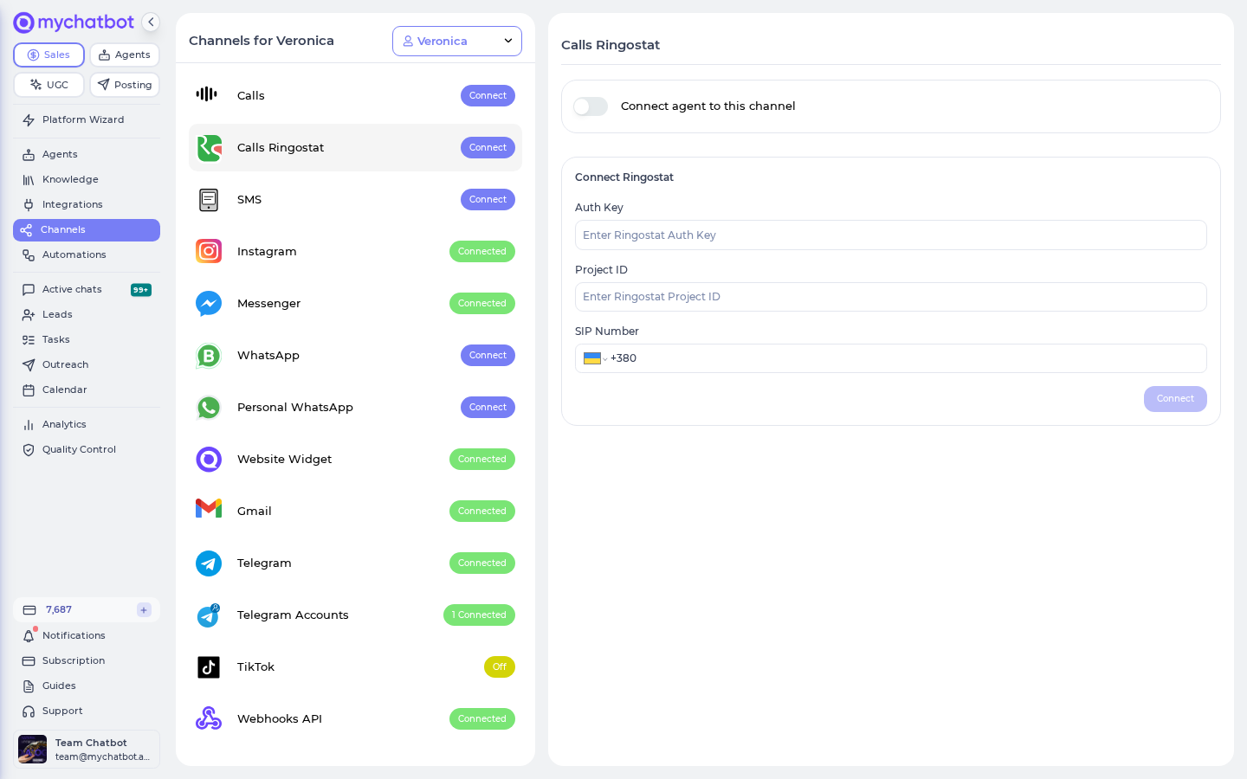Open Subscription page
Screen dimensions: 1247x779
click(x=87, y=660)
